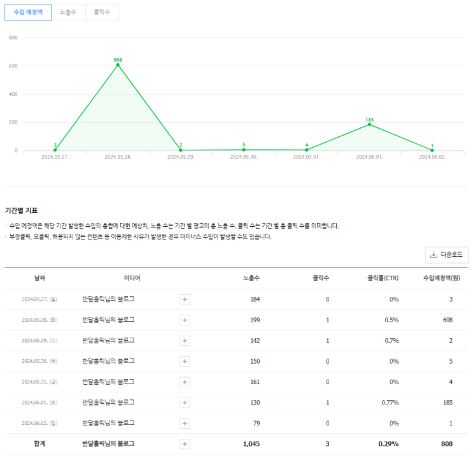Click blog name in the 2024.05.28 row
Image resolution: width=473 pixels, height=458 pixels.
pos(108,320)
